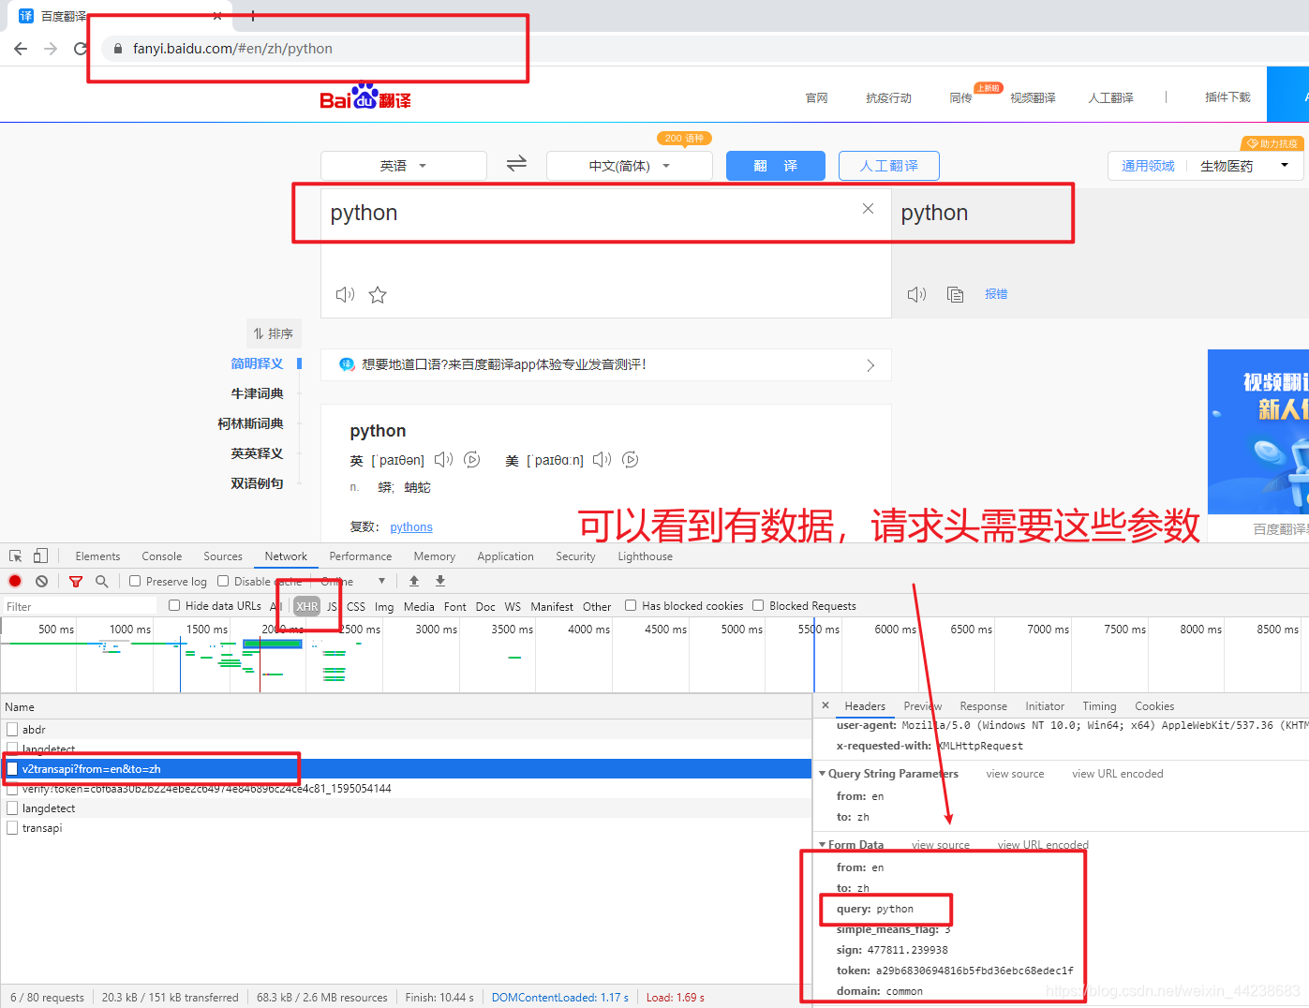Clear the python input with X icon
Viewport: 1309px width, 1008px height.
click(868, 209)
